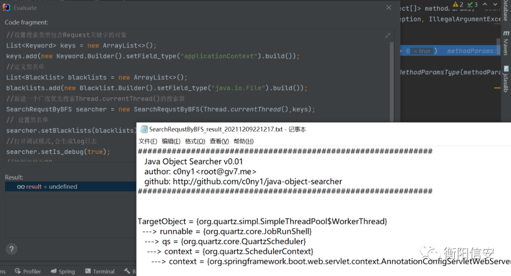
Task: Click the 'SearchRequstByBFS searcher' code line
Action: (161, 109)
